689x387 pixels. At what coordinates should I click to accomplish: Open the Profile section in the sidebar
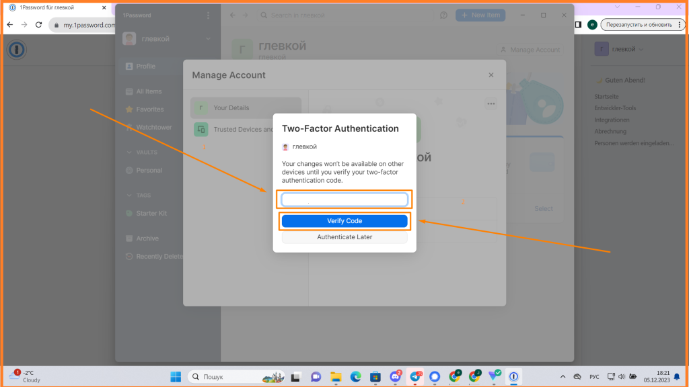(x=143, y=66)
